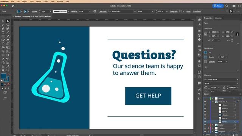The height and width of the screenshot is (136, 242).
Task: Select the Rectangle tool
Action: [x=3, y=36]
